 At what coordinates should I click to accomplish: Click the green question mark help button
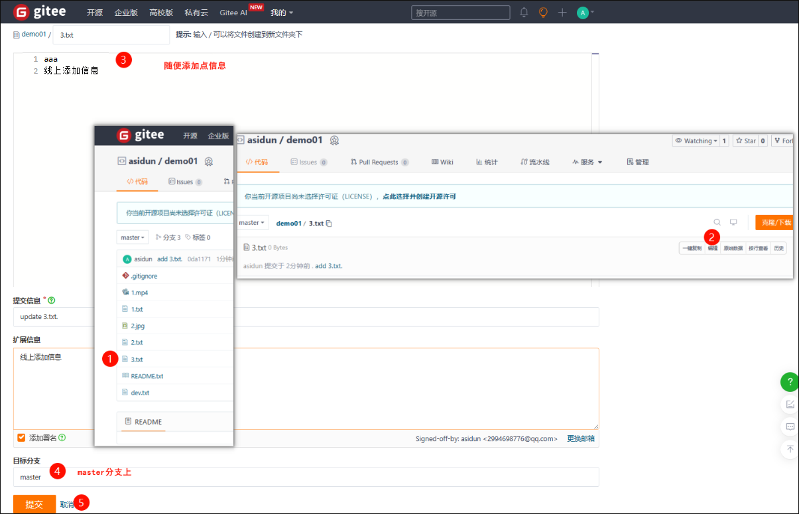[x=790, y=382]
